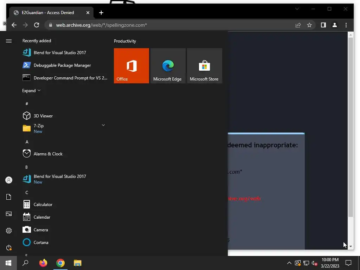
Task: Open Chrome tab search chevron
Action: (x=297, y=9)
